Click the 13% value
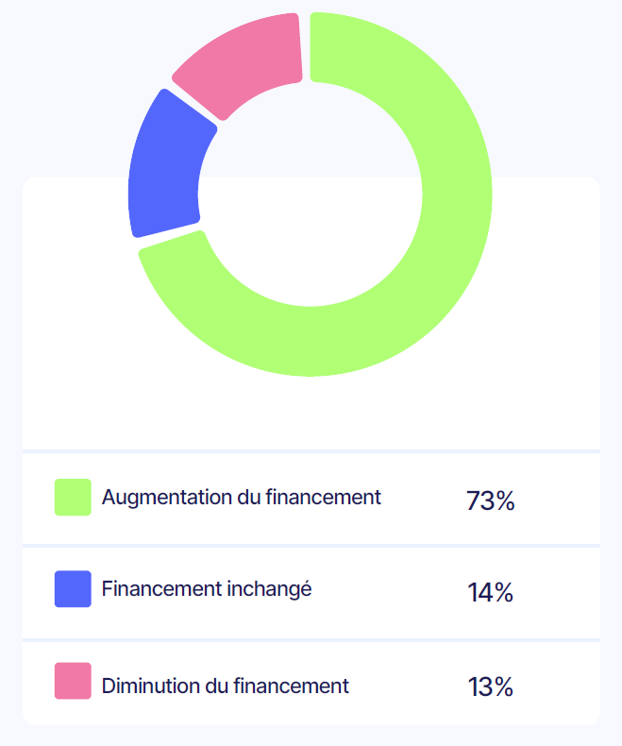 tap(490, 687)
